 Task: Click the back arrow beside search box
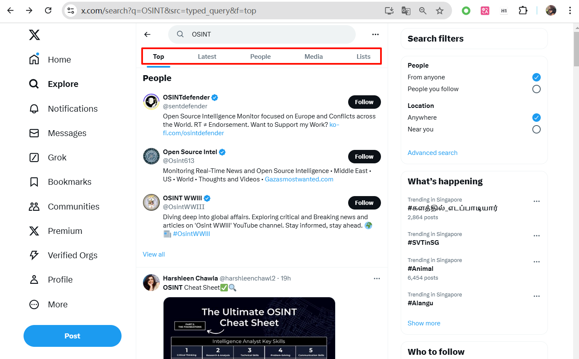[x=147, y=34]
